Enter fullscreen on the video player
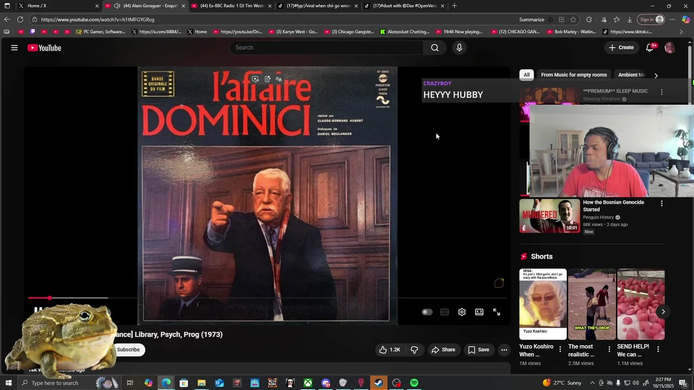694x390 pixels. pyautogui.click(x=497, y=312)
